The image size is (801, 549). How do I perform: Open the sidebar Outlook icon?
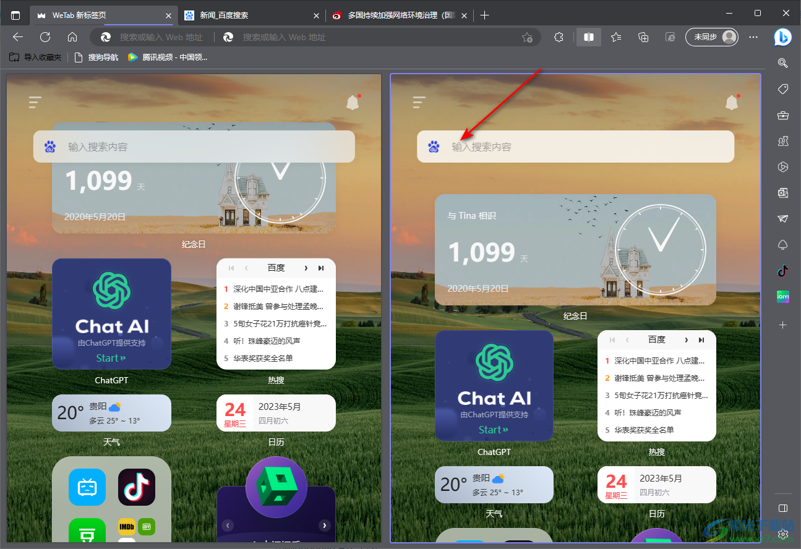pos(783,193)
